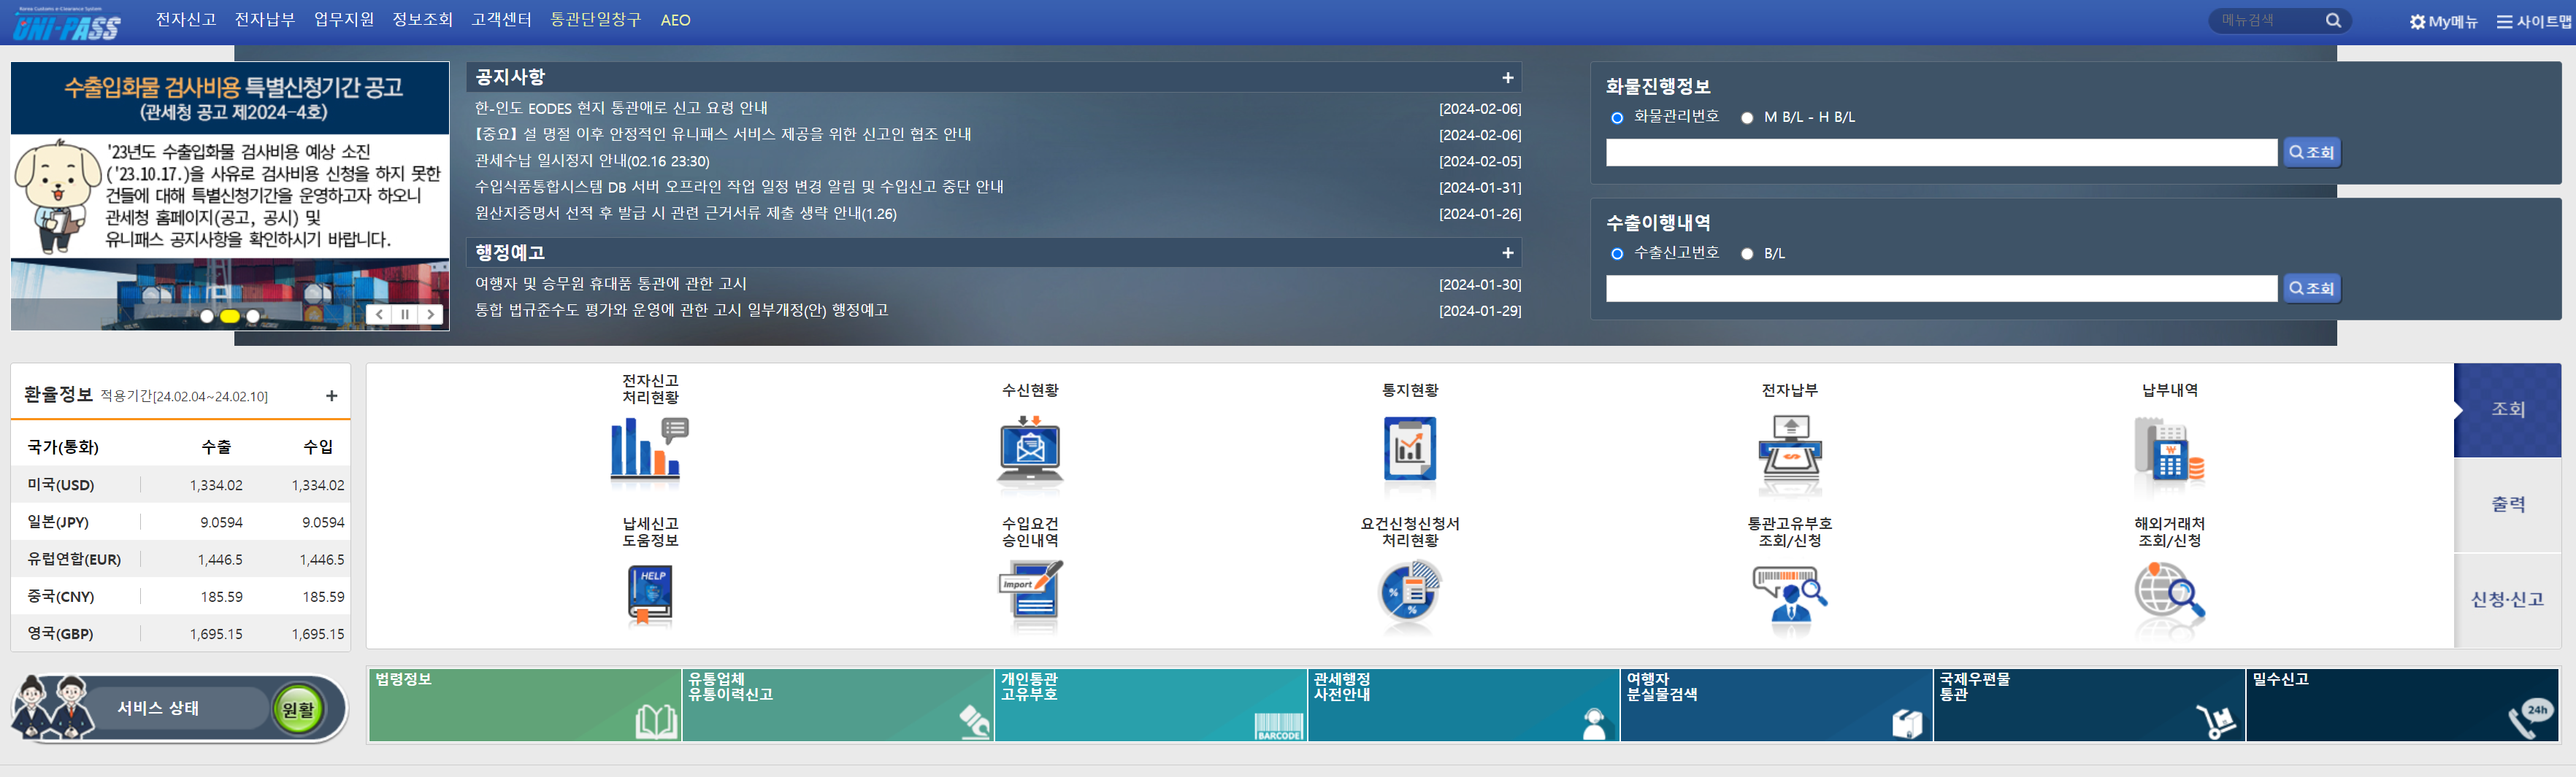The height and width of the screenshot is (777, 2576).
Task: Open the 통지현황 clipboard icon
Action: pyautogui.click(x=1410, y=449)
